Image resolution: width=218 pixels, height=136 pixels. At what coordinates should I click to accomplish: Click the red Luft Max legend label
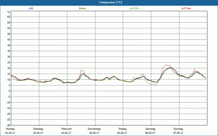(186, 8)
